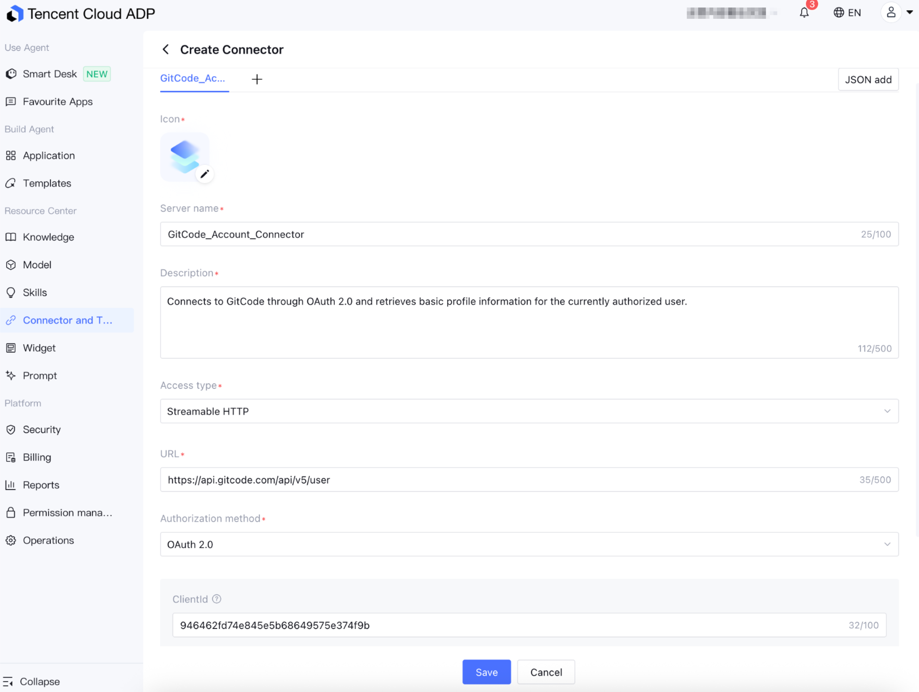Click the 112/500 description character count
This screenshot has height=692, width=919.
(874, 348)
